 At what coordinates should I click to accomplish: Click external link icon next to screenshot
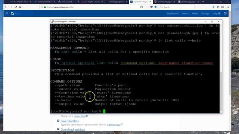pos(87,116)
